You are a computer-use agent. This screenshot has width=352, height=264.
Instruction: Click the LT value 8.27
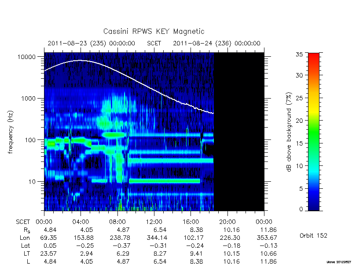click(160, 253)
